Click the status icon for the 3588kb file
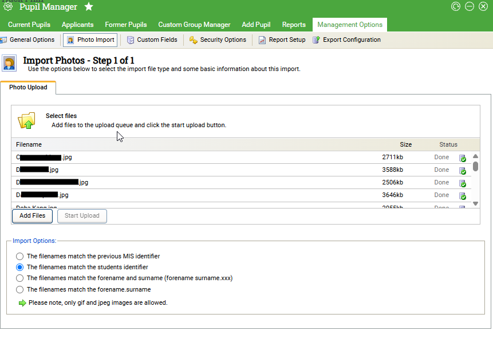The width and height of the screenshot is (493, 342). [463, 171]
